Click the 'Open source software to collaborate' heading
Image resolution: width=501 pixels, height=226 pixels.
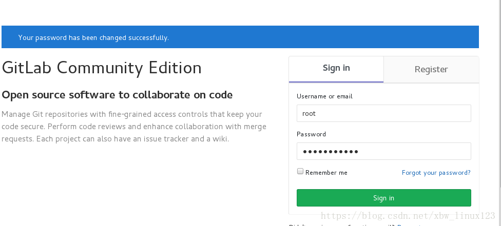coord(117,95)
